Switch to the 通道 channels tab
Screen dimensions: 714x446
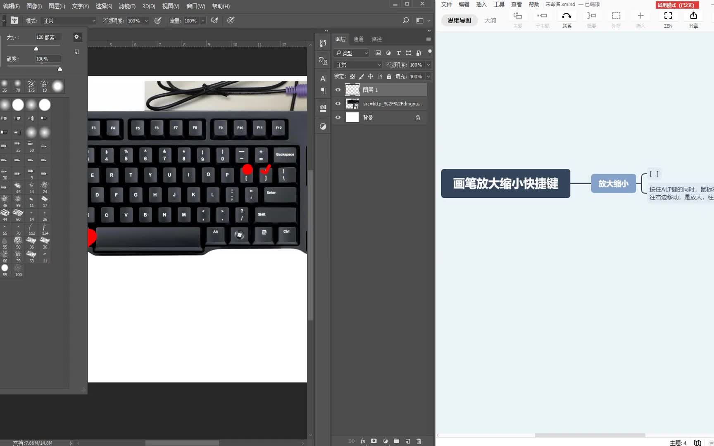[358, 39]
